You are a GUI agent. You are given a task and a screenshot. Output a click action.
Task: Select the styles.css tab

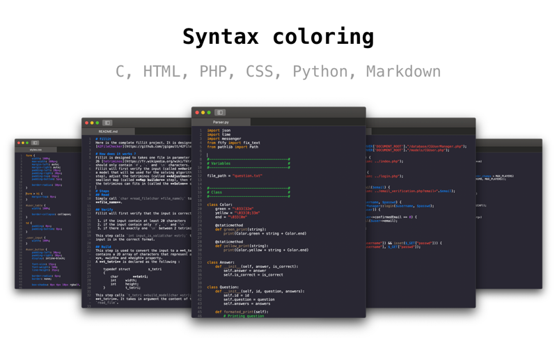coord(36,150)
